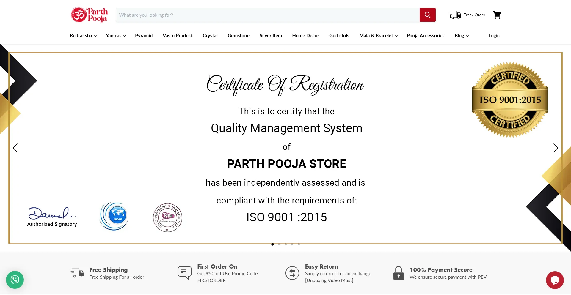Viewport: 571px width, 295px height.
Task: Open the Pooja Accessories category
Action: click(426, 36)
